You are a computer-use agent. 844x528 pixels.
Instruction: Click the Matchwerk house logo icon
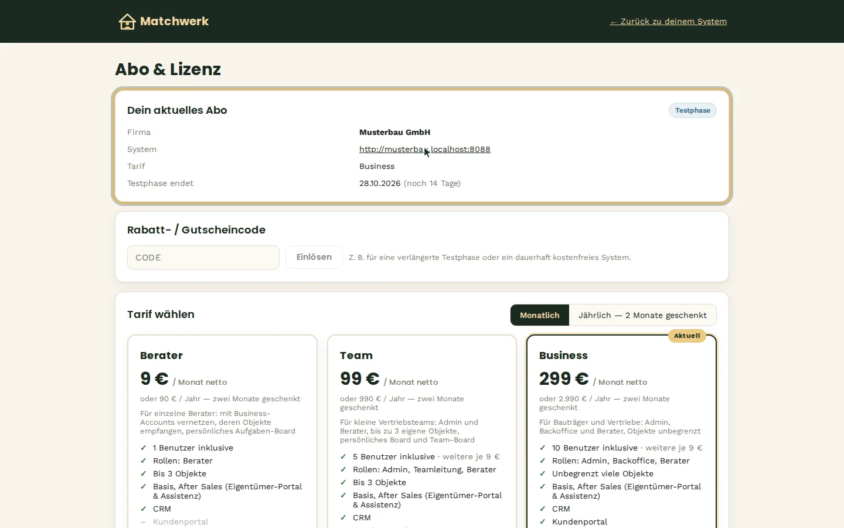coord(127,22)
